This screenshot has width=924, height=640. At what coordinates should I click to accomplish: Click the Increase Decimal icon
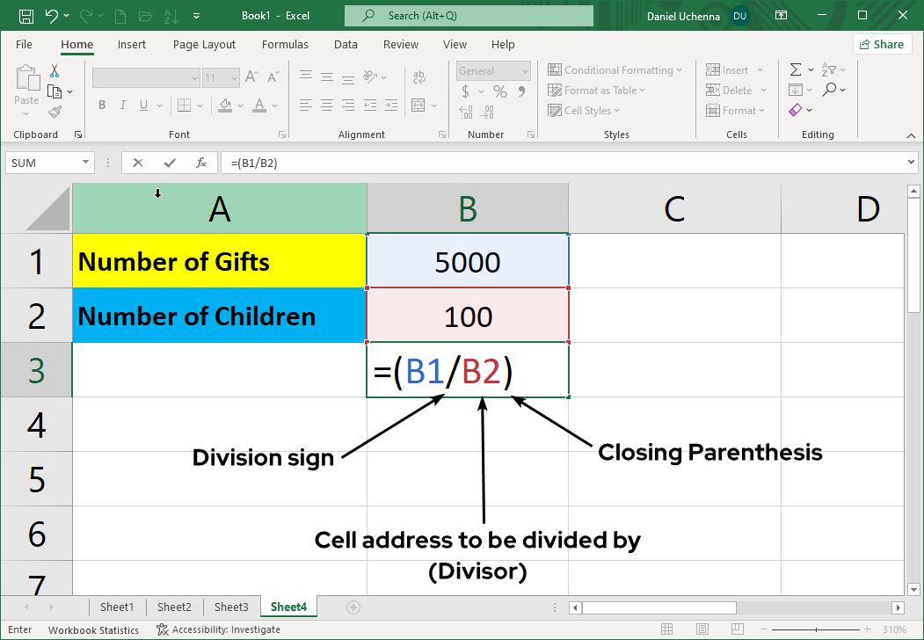465,113
